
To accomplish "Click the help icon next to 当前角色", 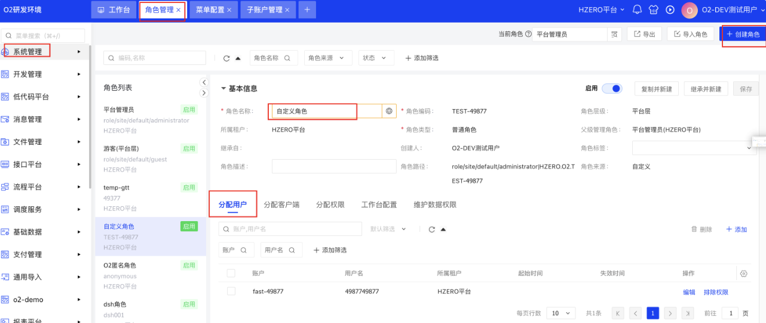I will (x=528, y=35).
